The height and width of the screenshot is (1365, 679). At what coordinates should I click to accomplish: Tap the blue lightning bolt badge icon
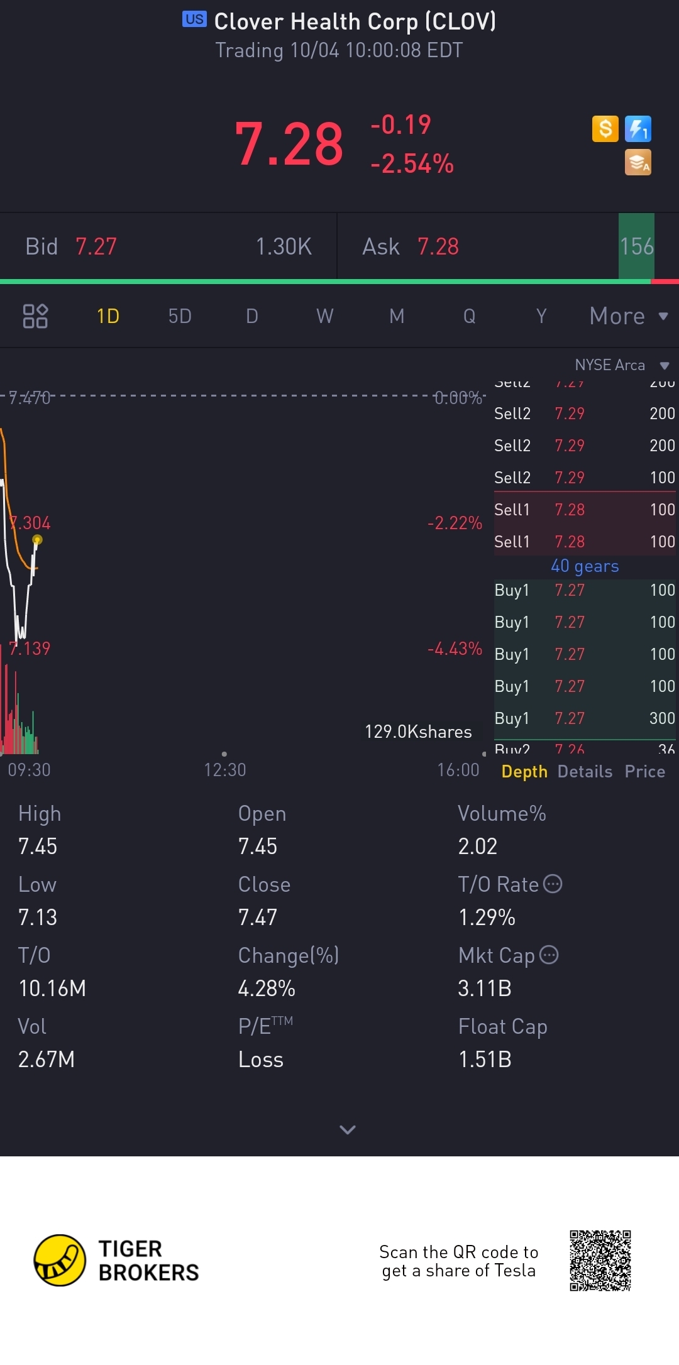pos(638,129)
